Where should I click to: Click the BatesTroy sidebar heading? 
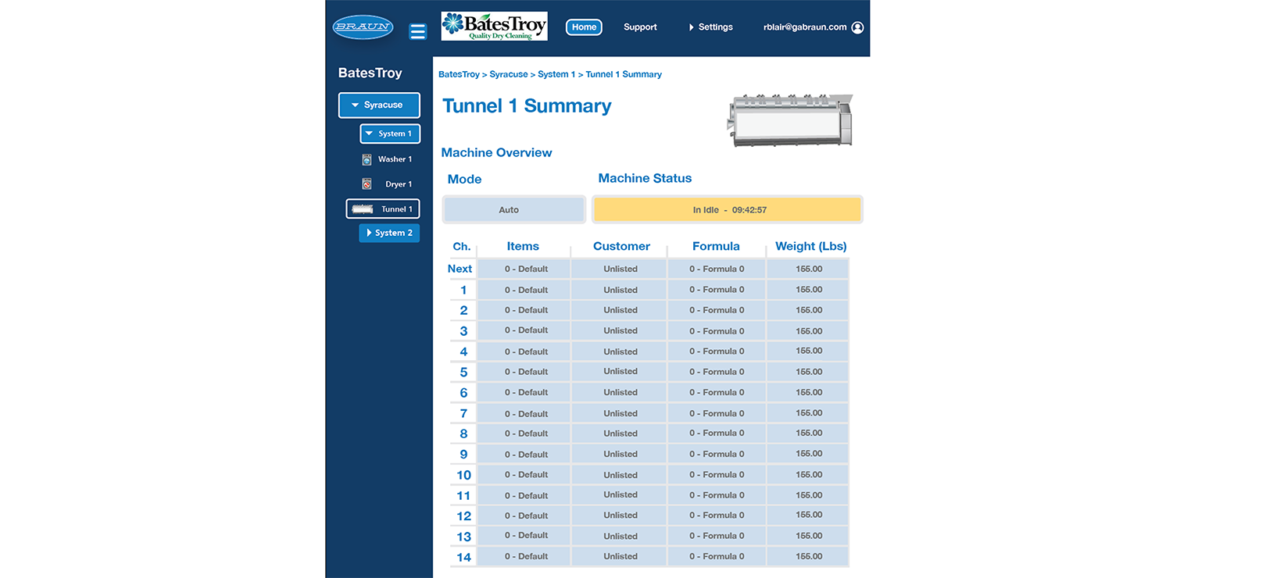(x=370, y=73)
